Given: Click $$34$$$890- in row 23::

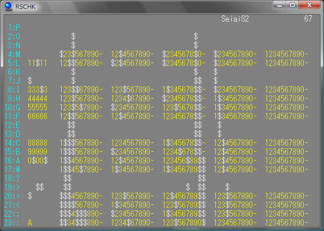Looking at the screenshot, I should coord(81,222).
